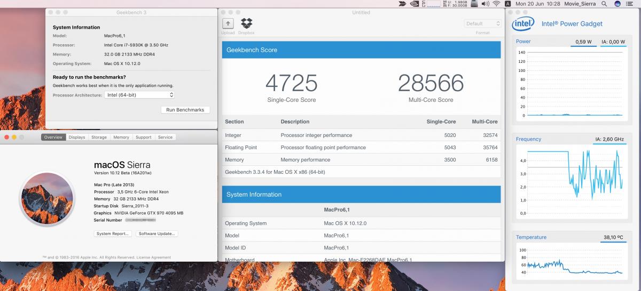The image size is (641, 291).
Task: Click the NVIDIA GeForce GTX 970 graphics text
Action: (x=150, y=213)
